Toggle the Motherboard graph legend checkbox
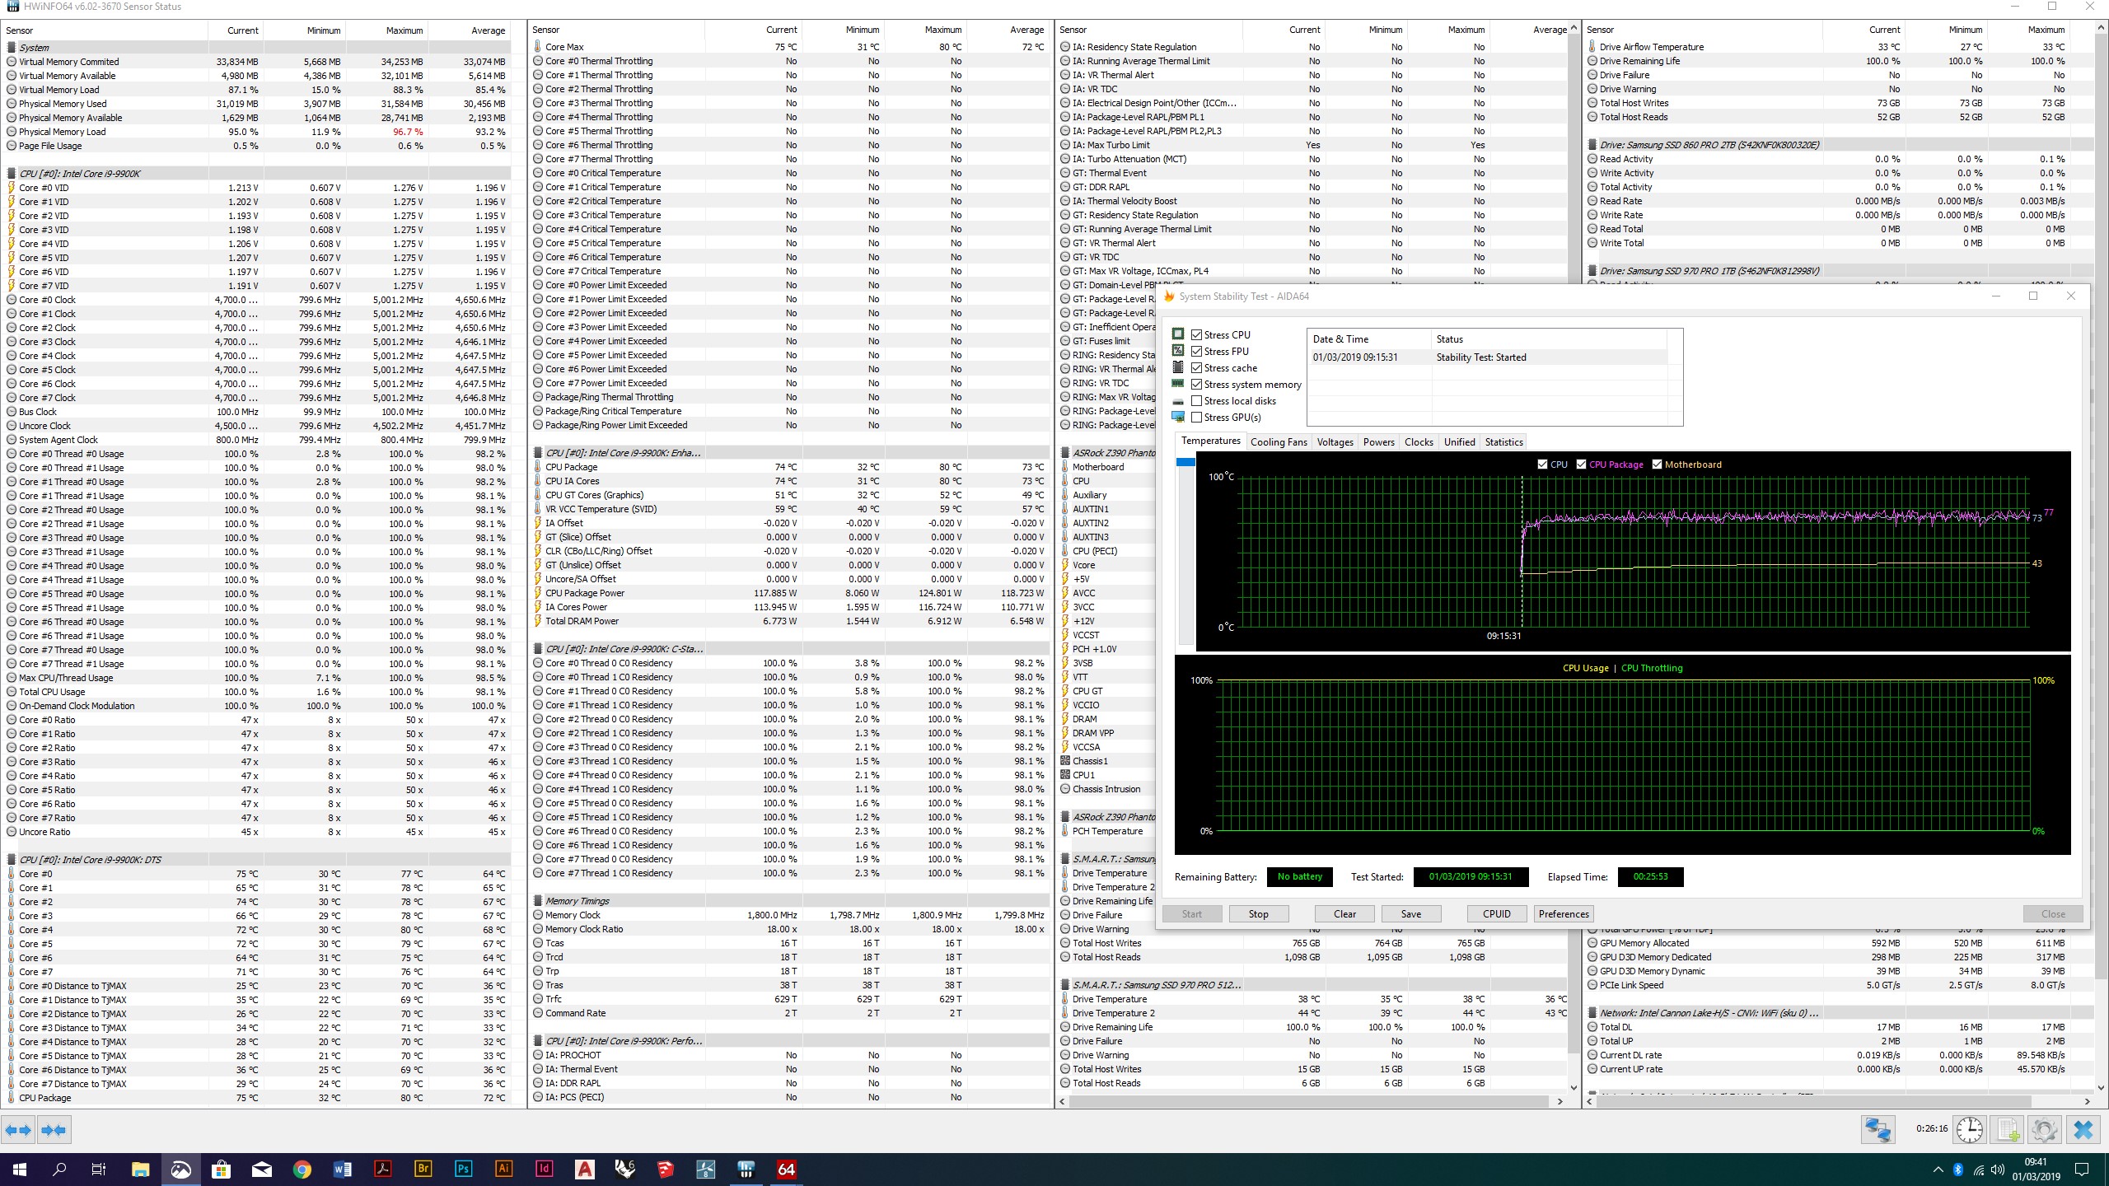The width and height of the screenshot is (2109, 1186). (x=1657, y=465)
